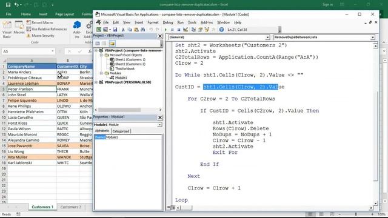Click Macro Security in Excel ribbon
Viewport: 388px width, 218px height.
tap(41, 36)
